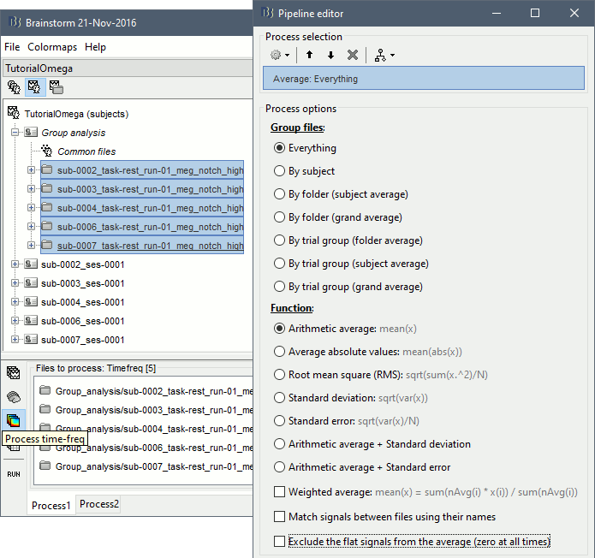Select the 'By subject' radio button
Screen dimensions: 595x558
click(279, 171)
